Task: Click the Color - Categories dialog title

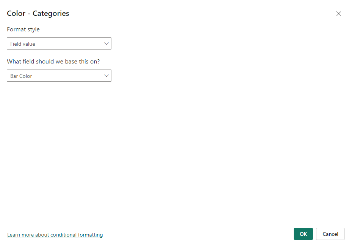Action: (x=38, y=14)
